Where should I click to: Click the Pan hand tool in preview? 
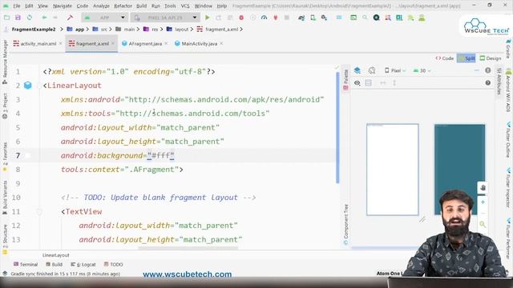click(483, 188)
